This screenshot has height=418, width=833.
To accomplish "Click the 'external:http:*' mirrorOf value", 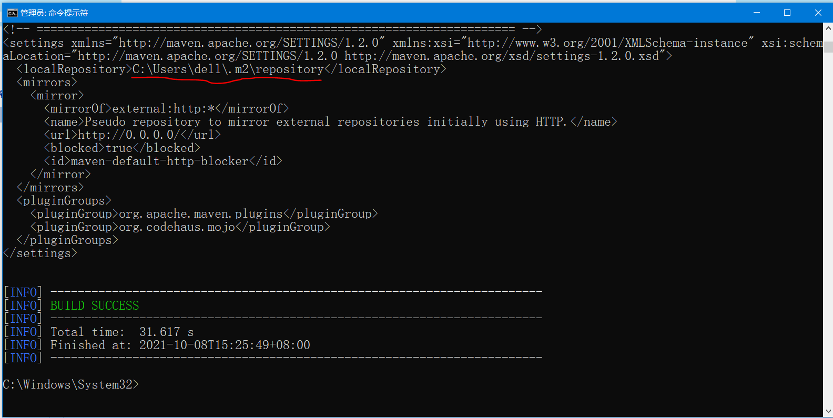I will 164,108.
